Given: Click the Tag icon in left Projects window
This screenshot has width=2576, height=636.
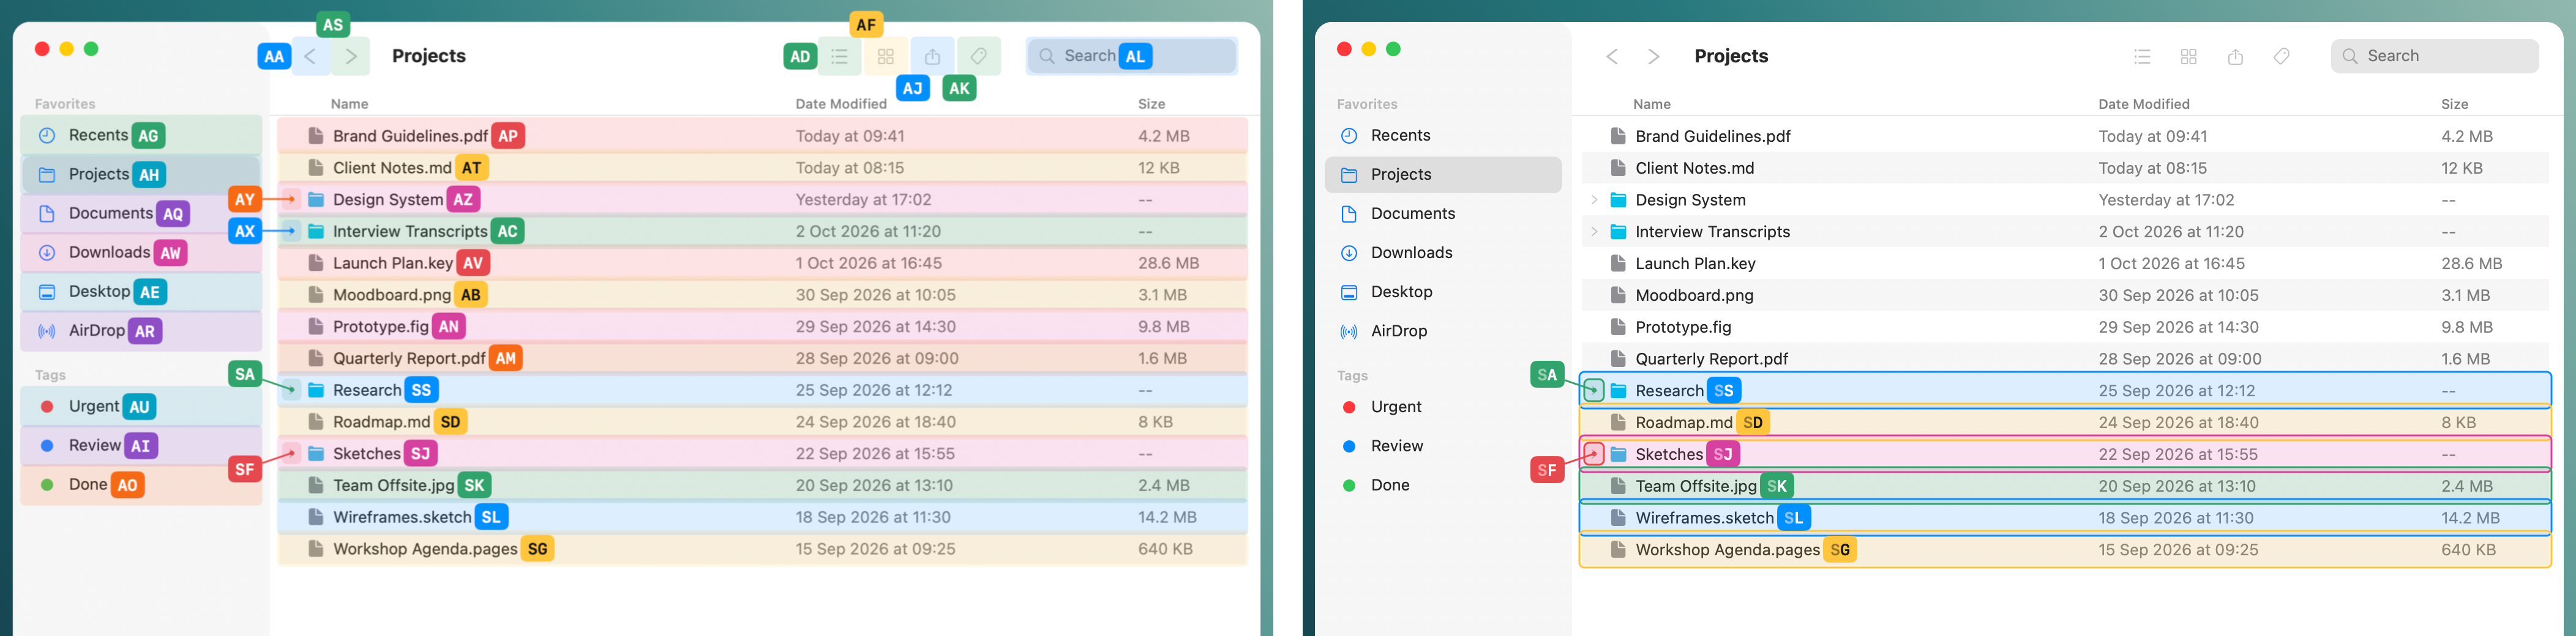Looking at the screenshot, I should pos(979,57).
